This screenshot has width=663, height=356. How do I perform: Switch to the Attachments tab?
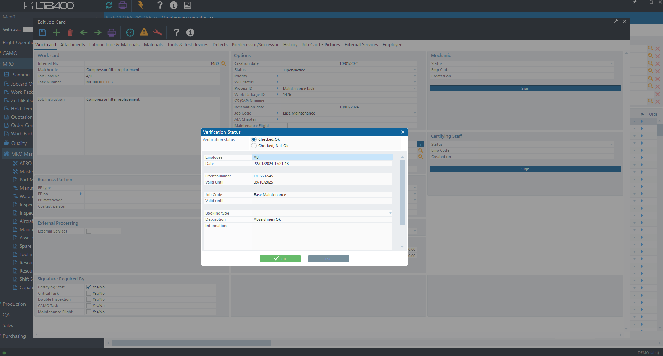73,45
